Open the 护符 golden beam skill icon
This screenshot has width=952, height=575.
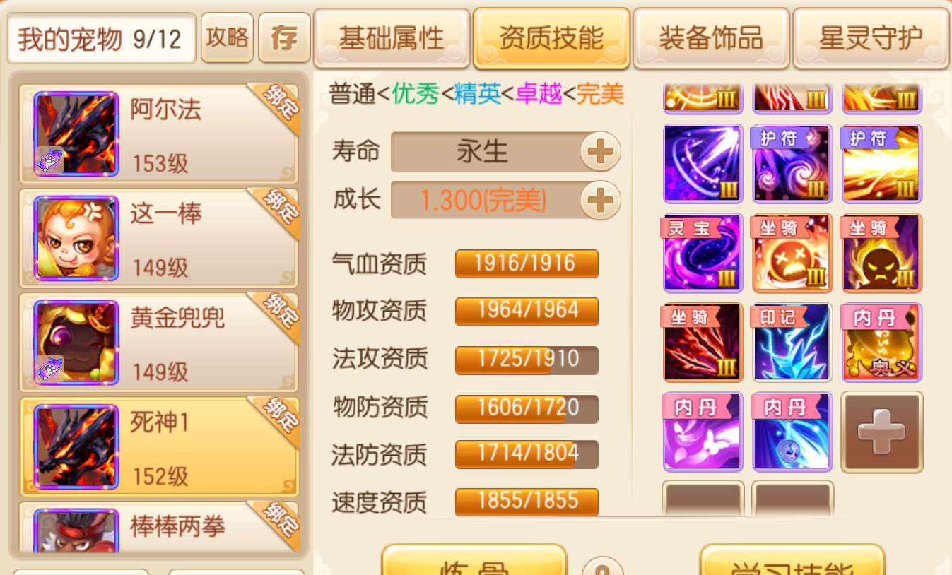[882, 164]
